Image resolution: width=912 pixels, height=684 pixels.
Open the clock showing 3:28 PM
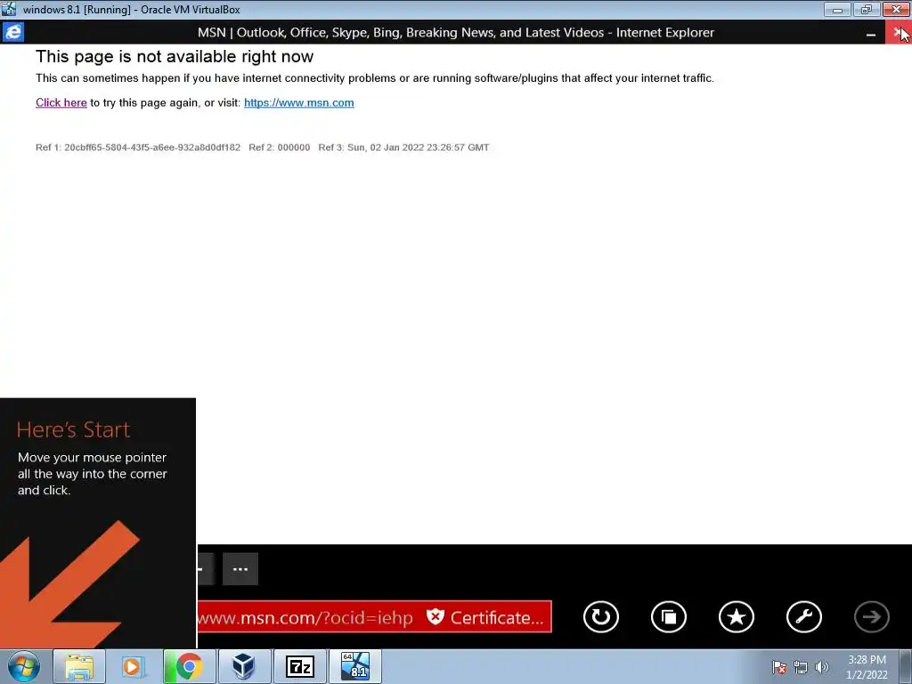[867, 667]
